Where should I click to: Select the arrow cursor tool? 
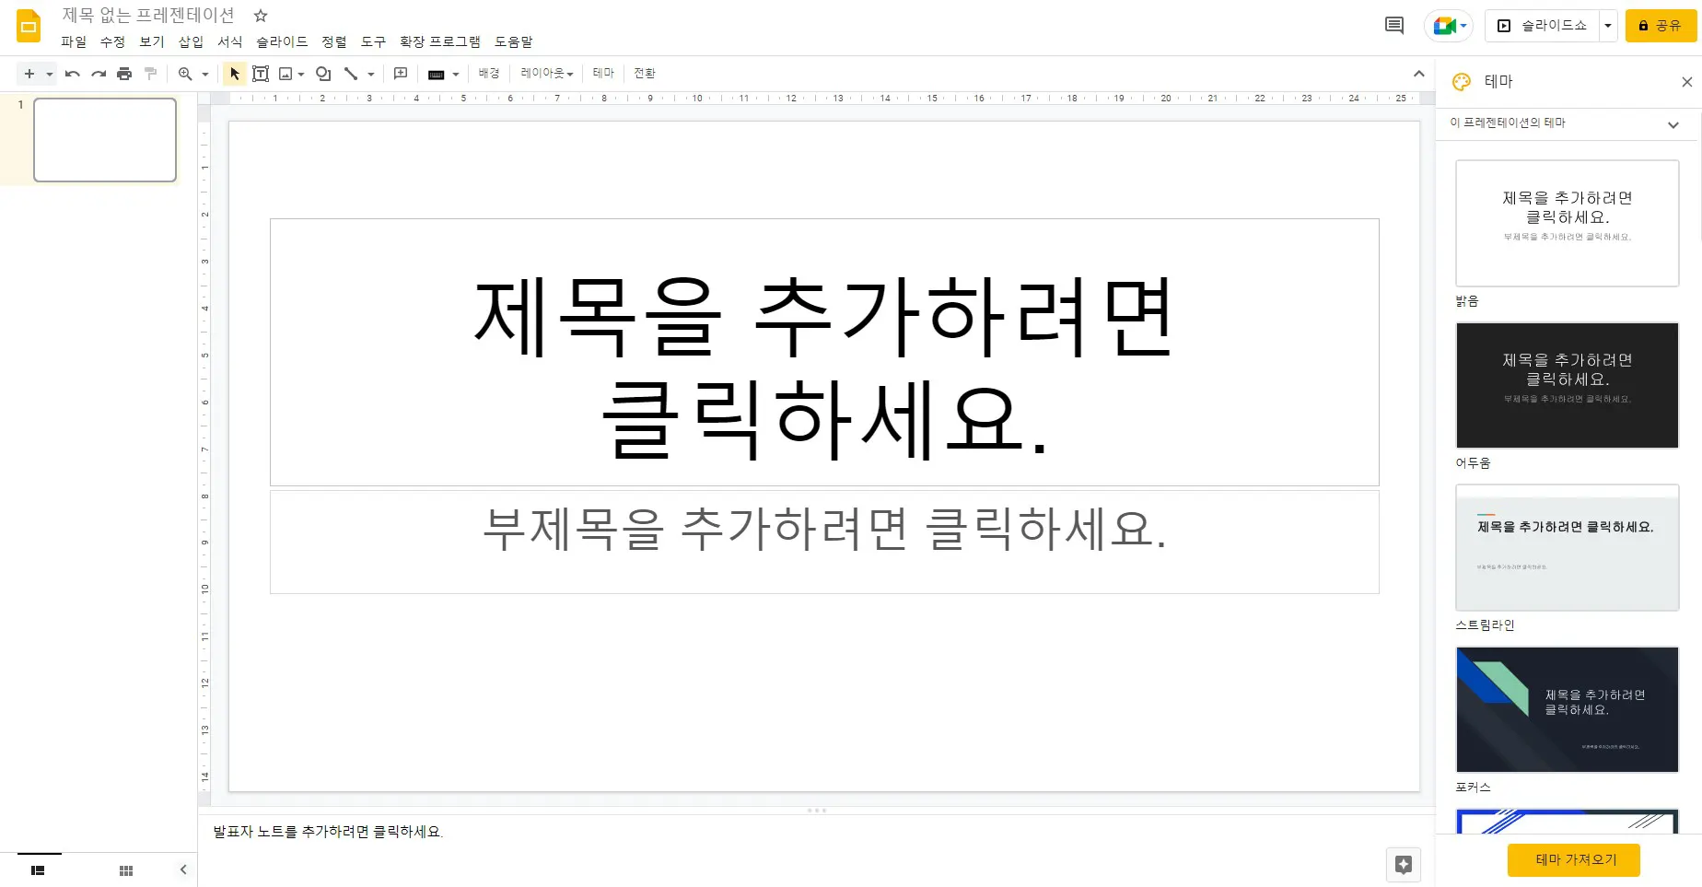pyautogui.click(x=235, y=74)
